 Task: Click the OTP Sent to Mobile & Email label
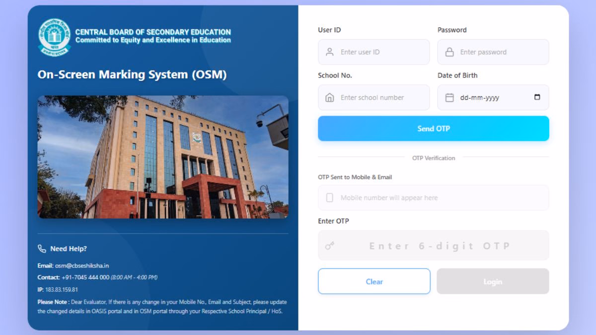(x=355, y=177)
